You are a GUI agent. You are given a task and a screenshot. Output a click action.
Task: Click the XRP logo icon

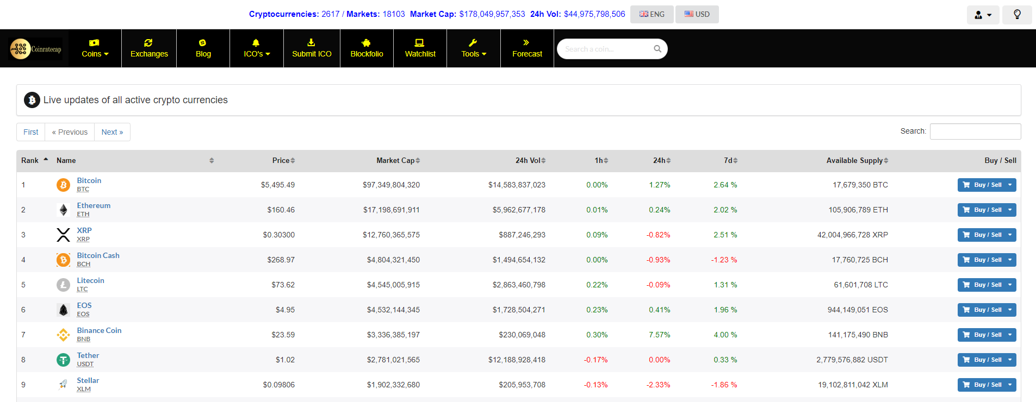point(64,235)
